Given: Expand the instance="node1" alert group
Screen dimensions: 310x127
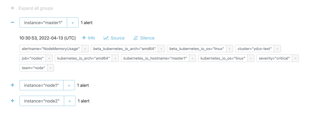Looking at the screenshot, I should (x=12, y=85).
